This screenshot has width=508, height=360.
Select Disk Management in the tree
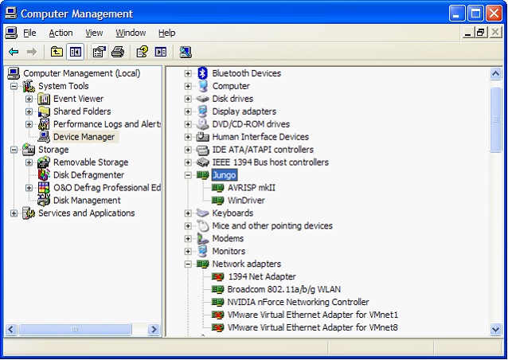pyautogui.click(x=87, y=200)
